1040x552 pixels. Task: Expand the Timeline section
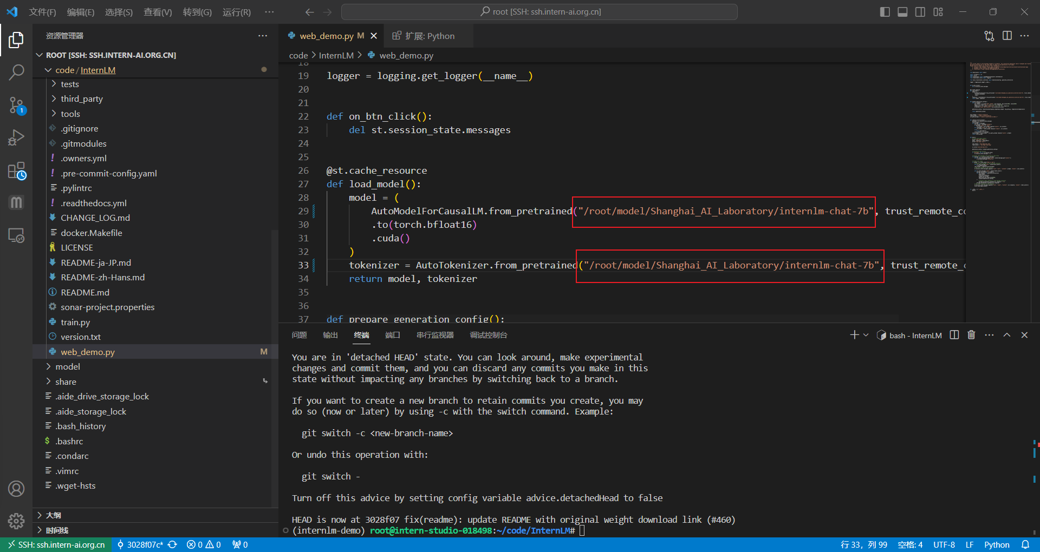pyautogui.click(x=40, y=530)
